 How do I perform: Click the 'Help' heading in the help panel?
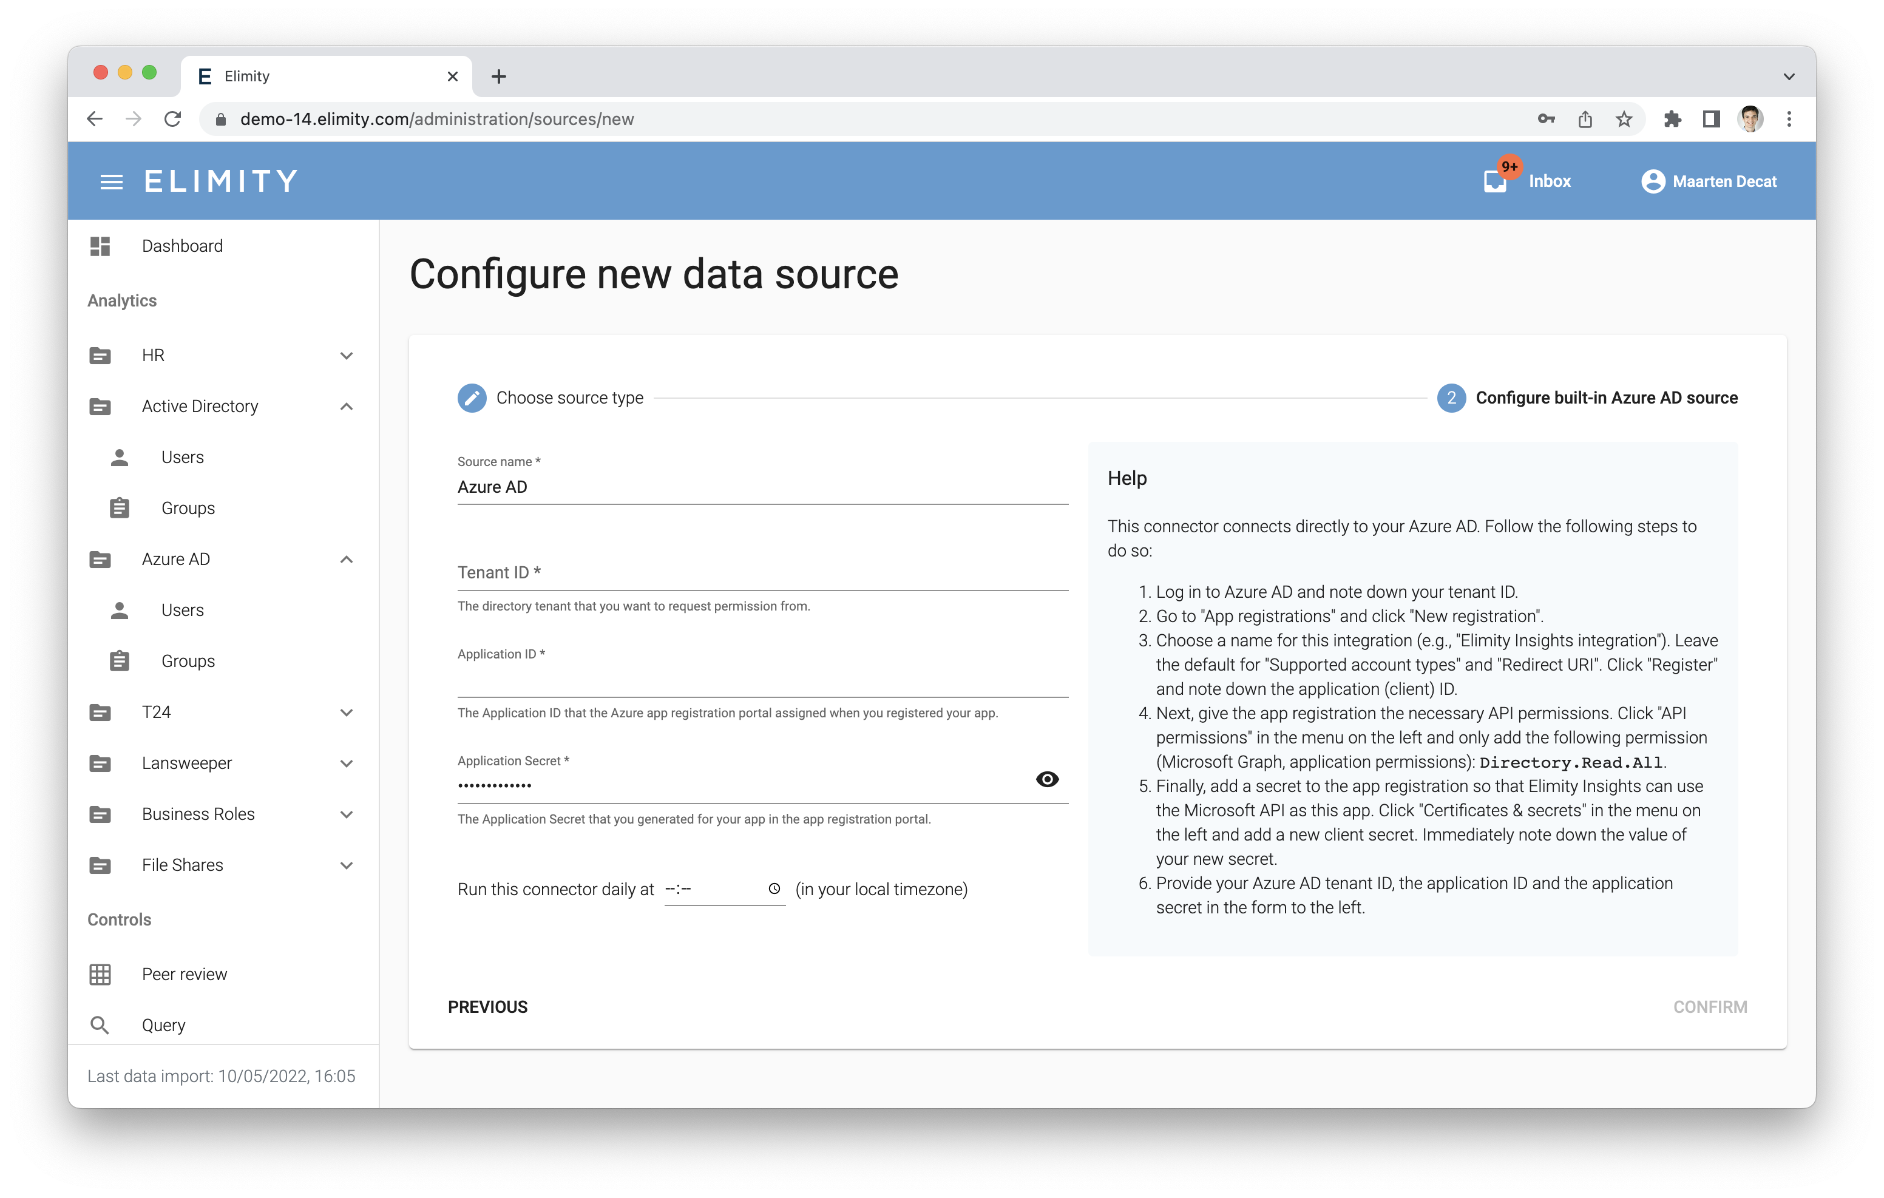pyautogui.click(x=1127, y=478)
